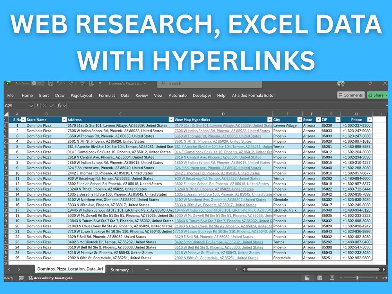Expand the Domino's Pizza file name dropdown
The height and width of the screenshot is (294, 392).
pos(145,83)
